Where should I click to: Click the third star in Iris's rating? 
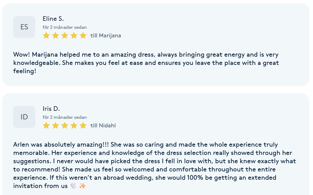click(65, 126)
